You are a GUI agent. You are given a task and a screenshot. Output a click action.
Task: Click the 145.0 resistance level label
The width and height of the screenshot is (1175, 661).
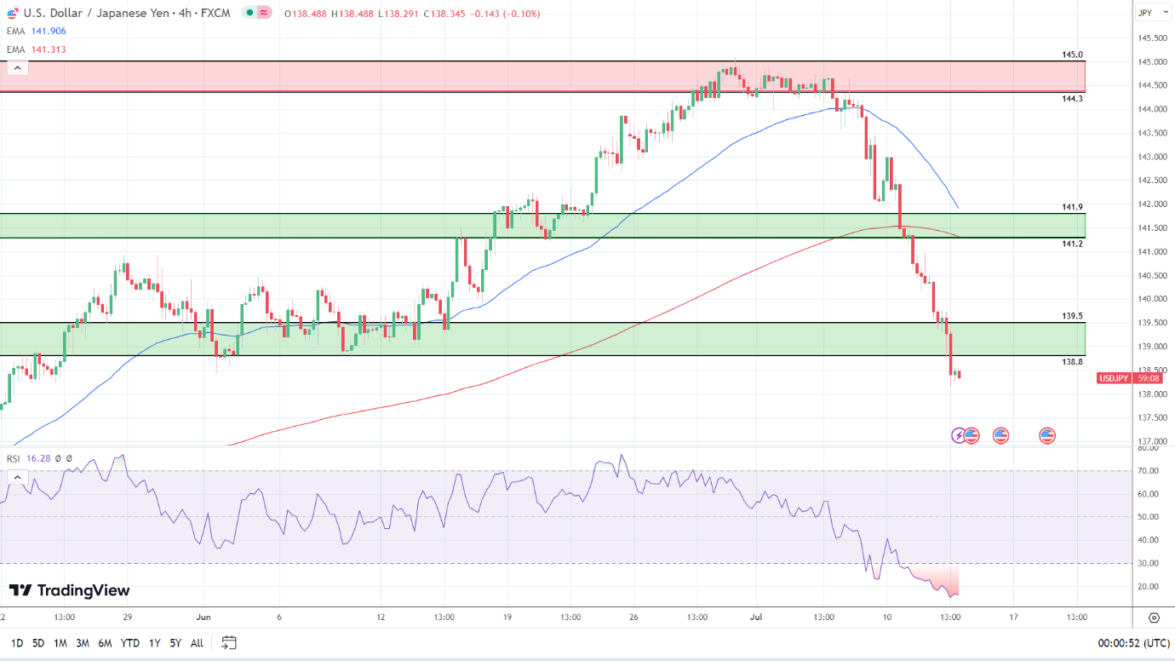pyautogui.click(x=1072, y=55)
